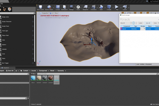Click the purple swatch in layout row

pos(121,29)
